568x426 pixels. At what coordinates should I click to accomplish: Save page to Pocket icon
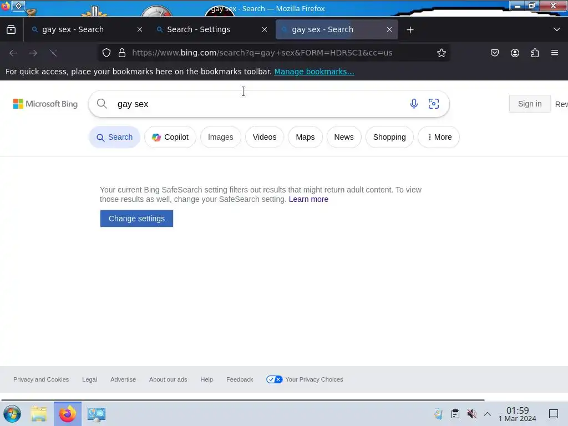(x=495, y=53)
